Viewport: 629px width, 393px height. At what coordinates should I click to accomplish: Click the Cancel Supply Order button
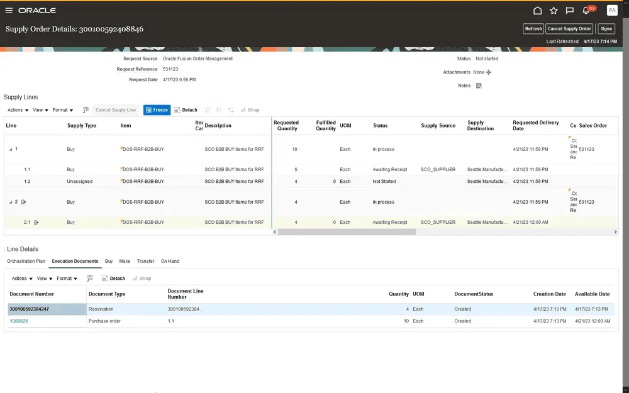(x=569, y=29)
